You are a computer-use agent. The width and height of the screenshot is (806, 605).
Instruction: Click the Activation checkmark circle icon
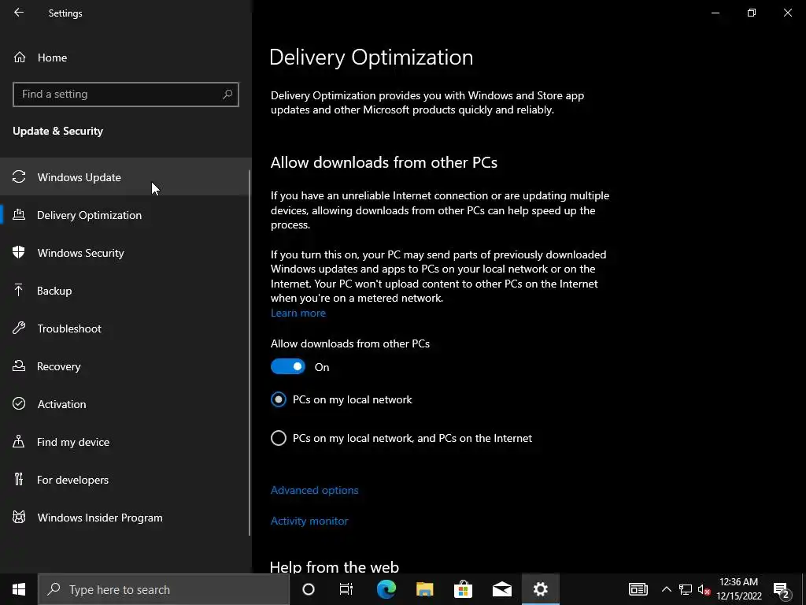click(19, 403)
